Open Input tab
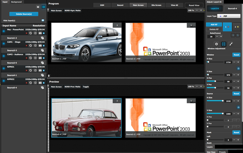 [x=5, y=2]
